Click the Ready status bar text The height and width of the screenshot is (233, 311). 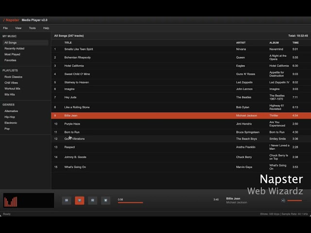tap(7, 214)
